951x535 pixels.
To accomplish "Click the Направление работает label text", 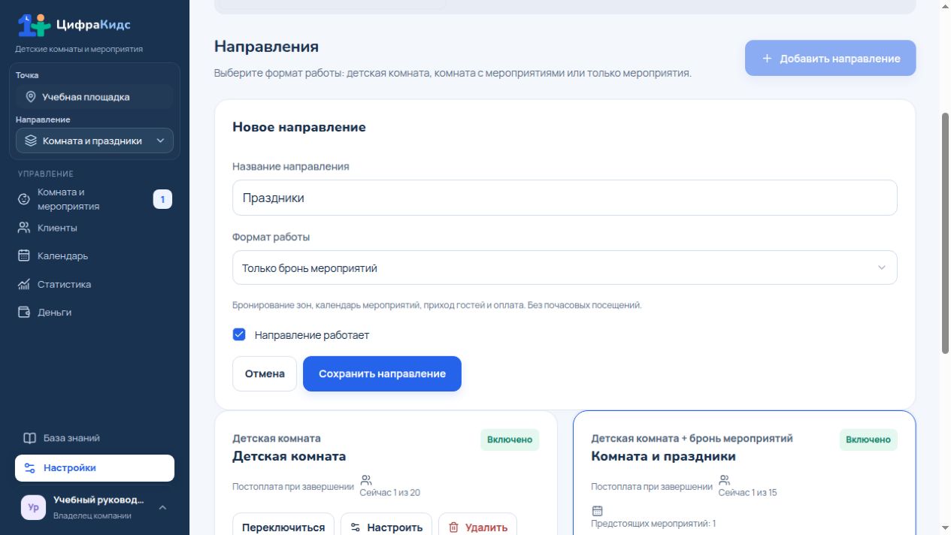I will click(x=312, y=335).
